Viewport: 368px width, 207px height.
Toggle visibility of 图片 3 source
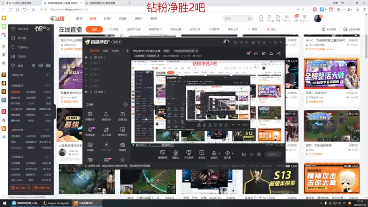click(x=86, y=63)
